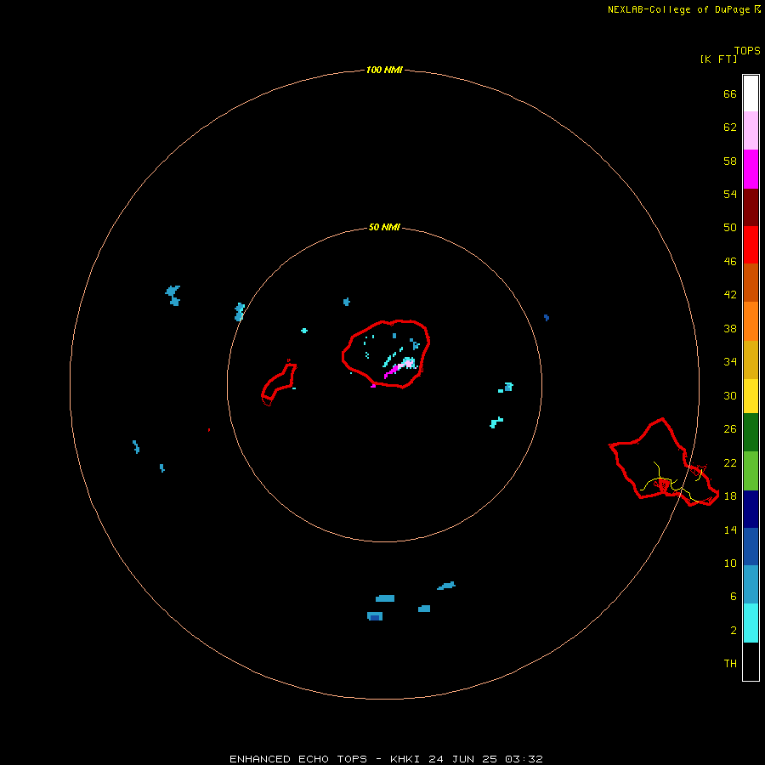Image resolution: width=765 pixels, height=765 pixels.
Task: Click the medium blue legend color block
Action: (x=751, y=547)
